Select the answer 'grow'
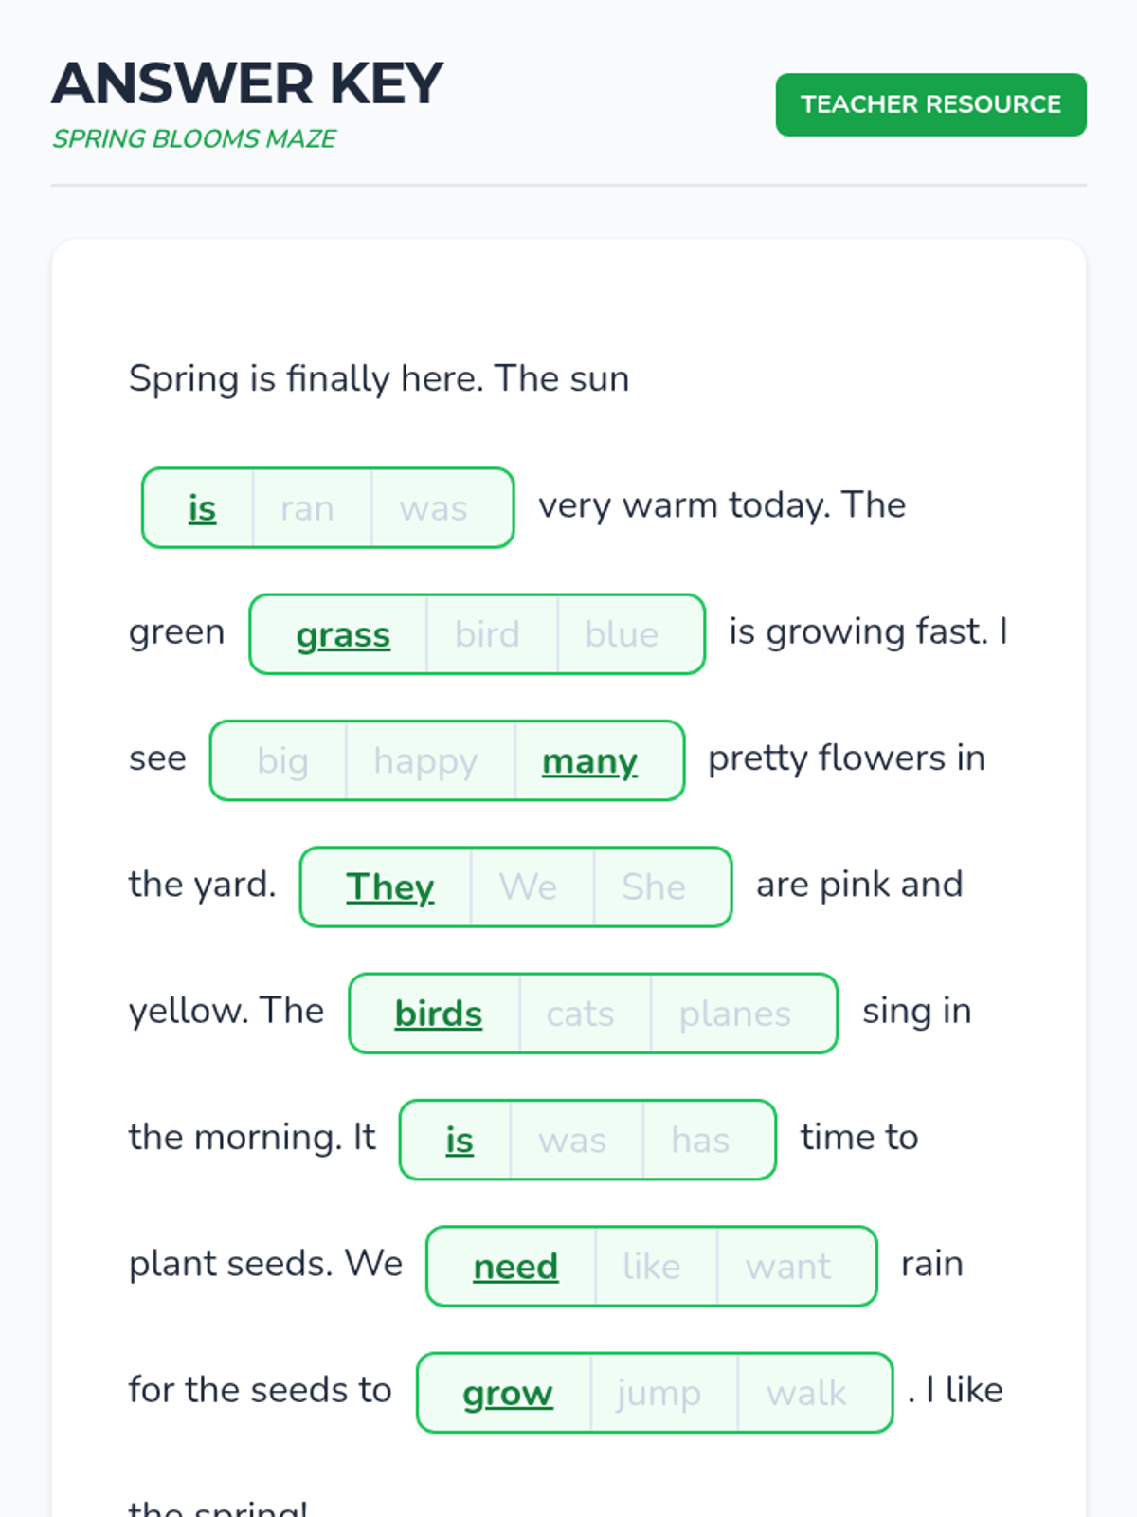Image resolution: width=1137 pixels, height=1517 pixels. point(507,1392)
